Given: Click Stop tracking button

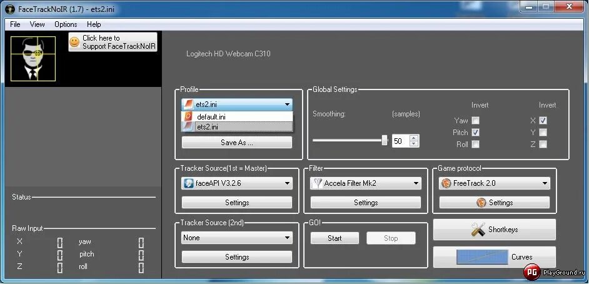Looking at the screenshot, I should 391,238.
